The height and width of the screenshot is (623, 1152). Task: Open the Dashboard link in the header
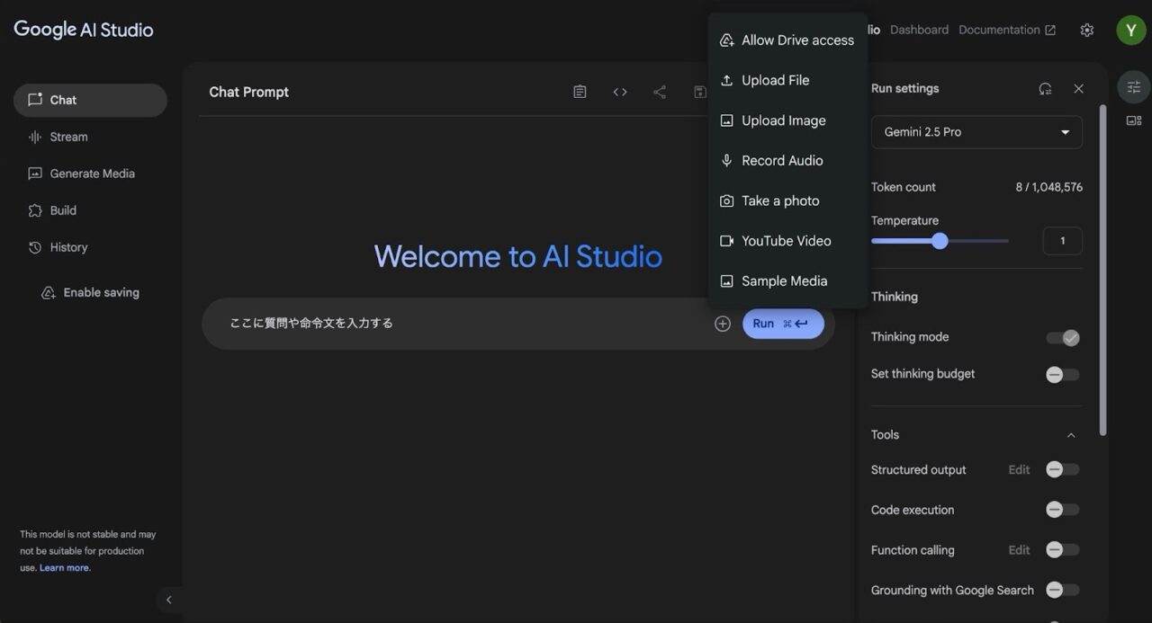tap(919, 30)
